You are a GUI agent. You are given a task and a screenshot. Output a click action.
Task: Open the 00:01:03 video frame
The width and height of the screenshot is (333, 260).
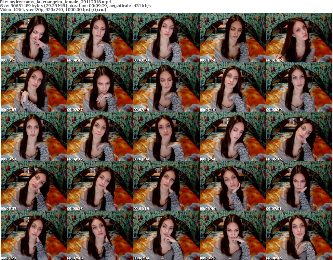click(166, 38)
